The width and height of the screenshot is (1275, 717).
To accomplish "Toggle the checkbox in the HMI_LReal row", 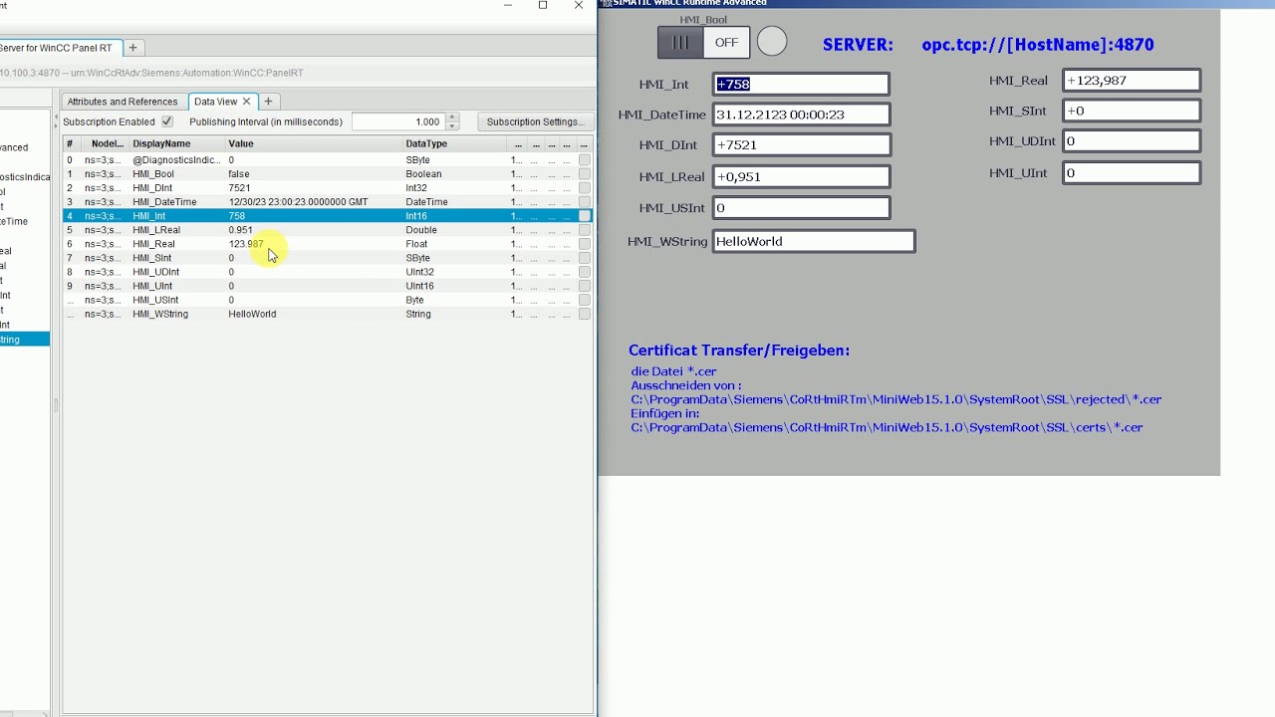I will (585, 230).
